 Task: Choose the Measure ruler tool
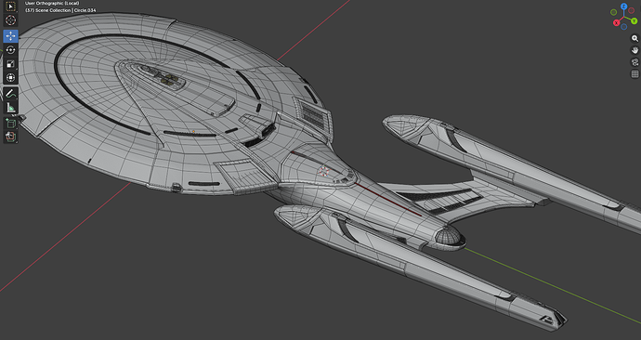[10, 108]
